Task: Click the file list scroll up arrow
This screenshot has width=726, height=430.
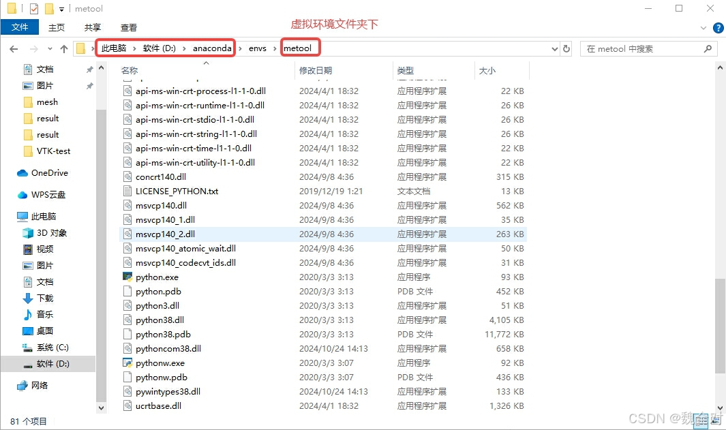Action: [719, 67]
